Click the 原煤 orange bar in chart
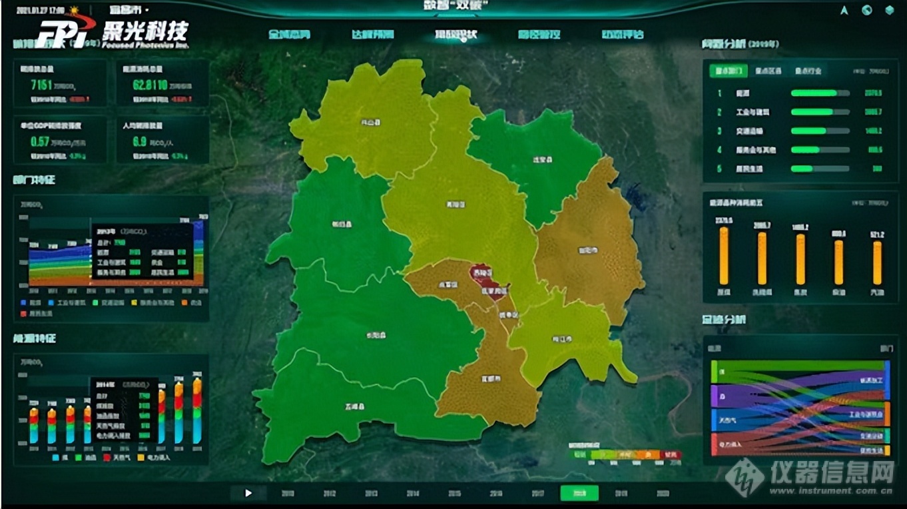 (x=724, y=256)
